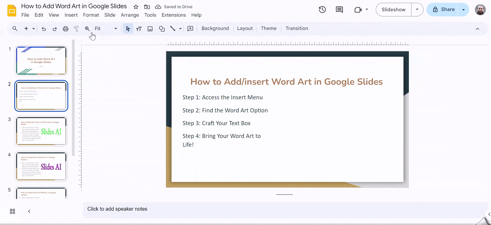Open the Shape insert tool
This screenshot has width=491, height=225.
(162, 29)
